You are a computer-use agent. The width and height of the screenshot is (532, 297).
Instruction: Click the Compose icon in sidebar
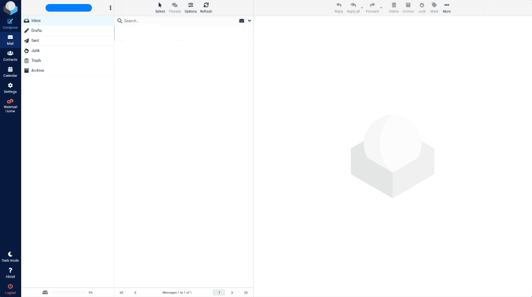(10, 23)
